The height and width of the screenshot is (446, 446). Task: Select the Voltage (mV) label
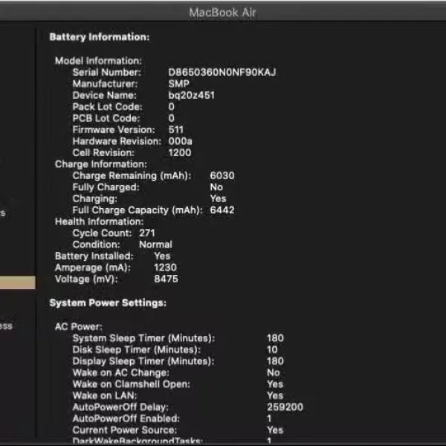pyautogui.click(x=86, y=279)
